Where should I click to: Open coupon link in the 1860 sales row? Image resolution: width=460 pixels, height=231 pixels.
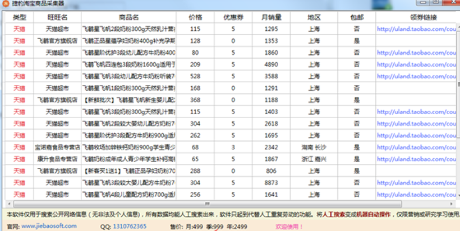417,53
